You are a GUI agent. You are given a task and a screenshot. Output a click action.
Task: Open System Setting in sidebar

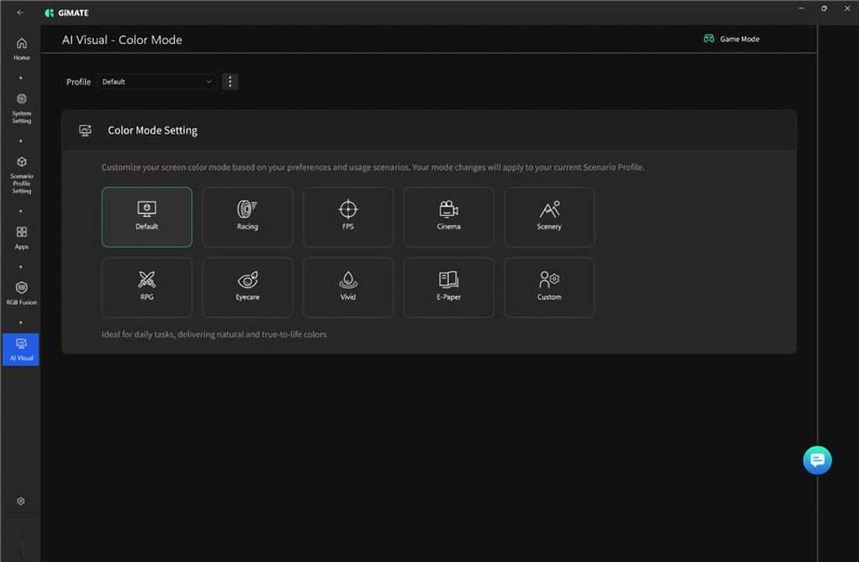coord(21,109)
